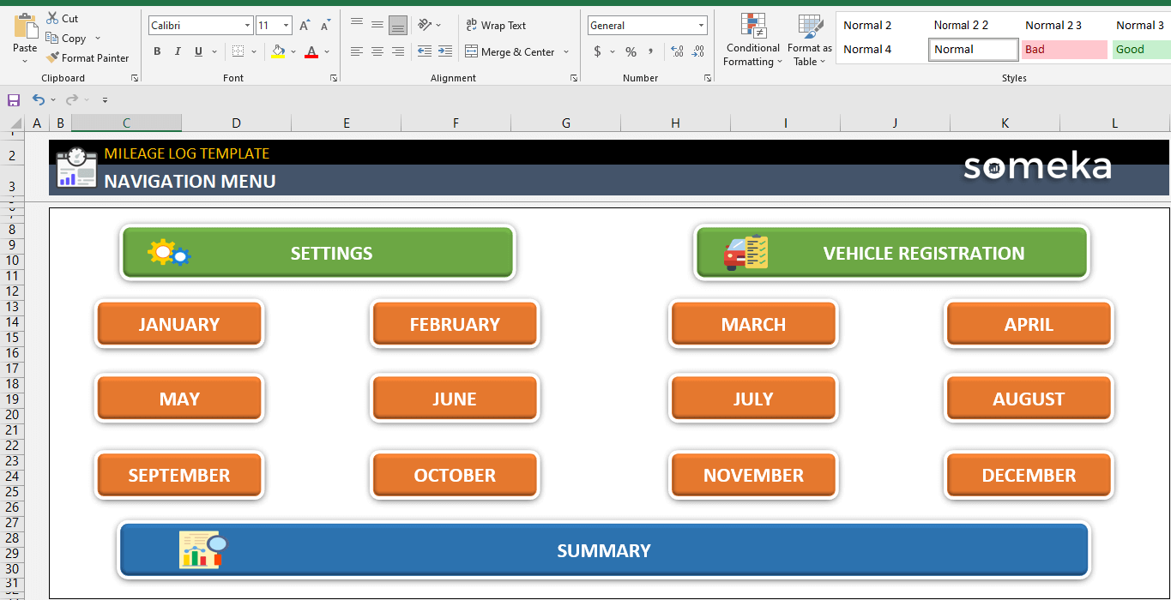The image size is (1171, 600).
Task: Click the Undo arrow icon
Action: [38, 100]
